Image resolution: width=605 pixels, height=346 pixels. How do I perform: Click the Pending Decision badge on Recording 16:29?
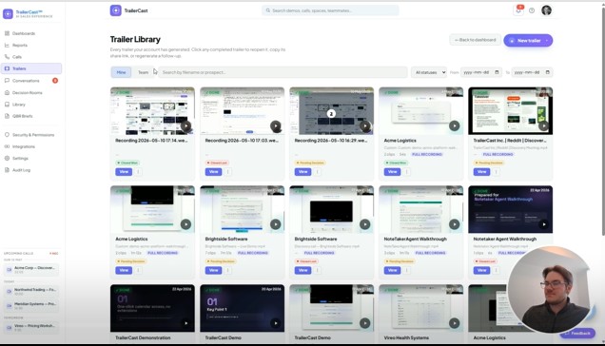[x=310, y=163]
